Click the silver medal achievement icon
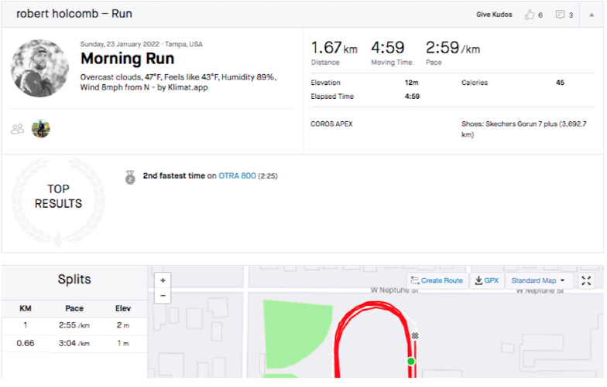The image size is (607, 387). (130, 177)
